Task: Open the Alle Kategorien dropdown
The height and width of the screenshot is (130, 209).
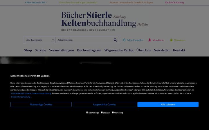Action: (39, 40)
